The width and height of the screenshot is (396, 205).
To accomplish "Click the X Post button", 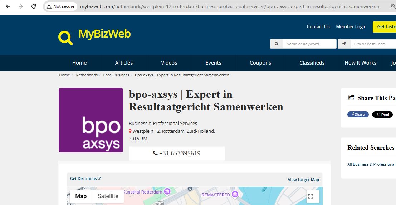I will tap(382, 115).
